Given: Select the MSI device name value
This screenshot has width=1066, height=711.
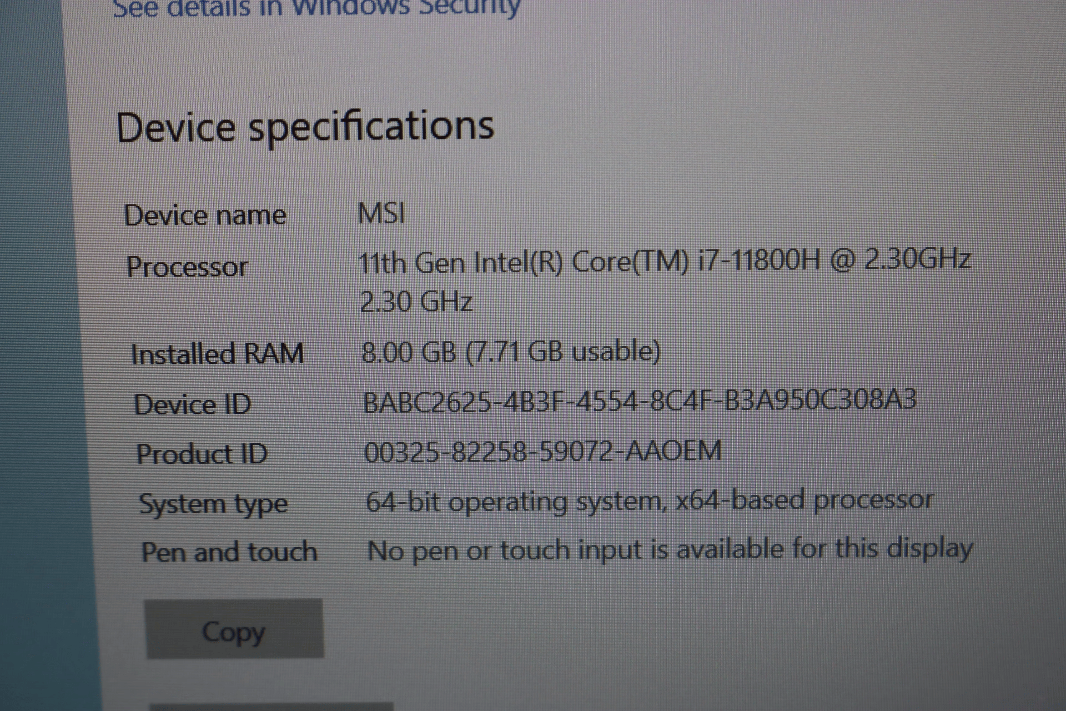Looking at the screenshot, I should 382,213.
